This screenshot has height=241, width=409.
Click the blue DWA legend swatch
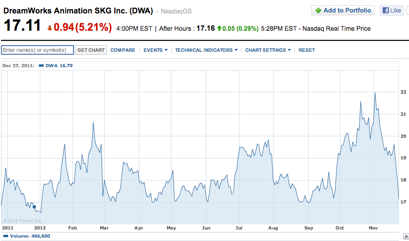[41, 65]
